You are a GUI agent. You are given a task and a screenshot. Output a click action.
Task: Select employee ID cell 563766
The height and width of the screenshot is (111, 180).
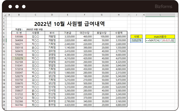point(19,105)
